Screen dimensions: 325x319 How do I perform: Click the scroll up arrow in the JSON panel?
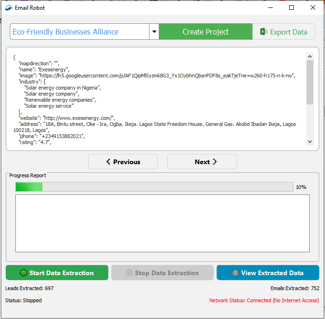[x=310, y=56]
